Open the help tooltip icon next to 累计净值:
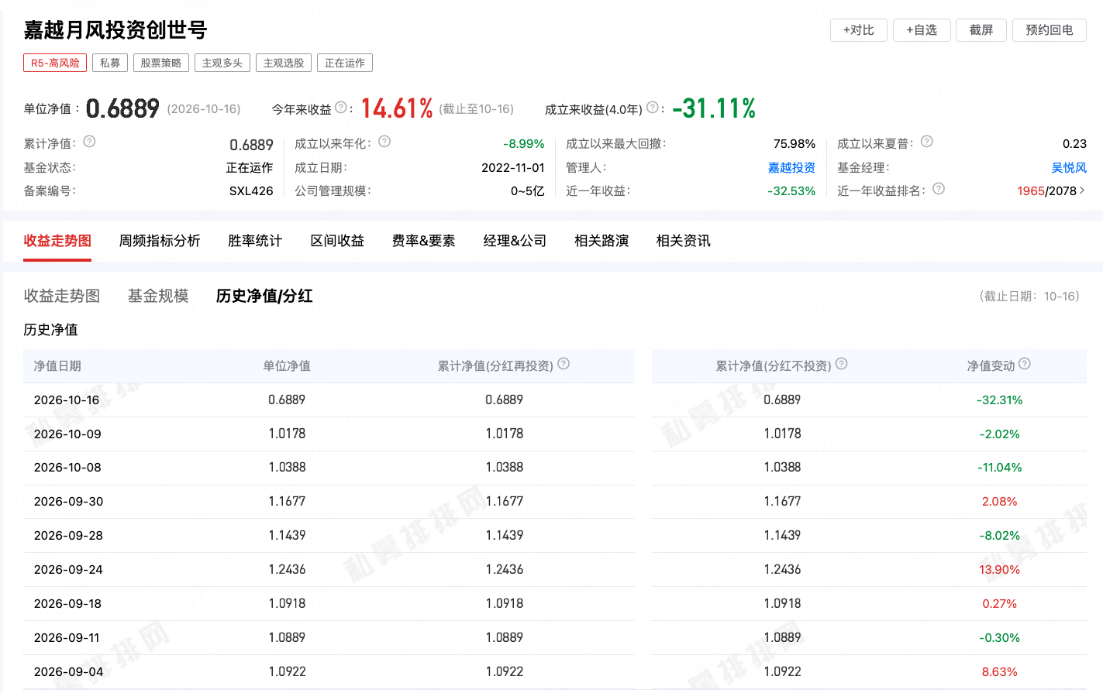 click(x=89, y=142)
